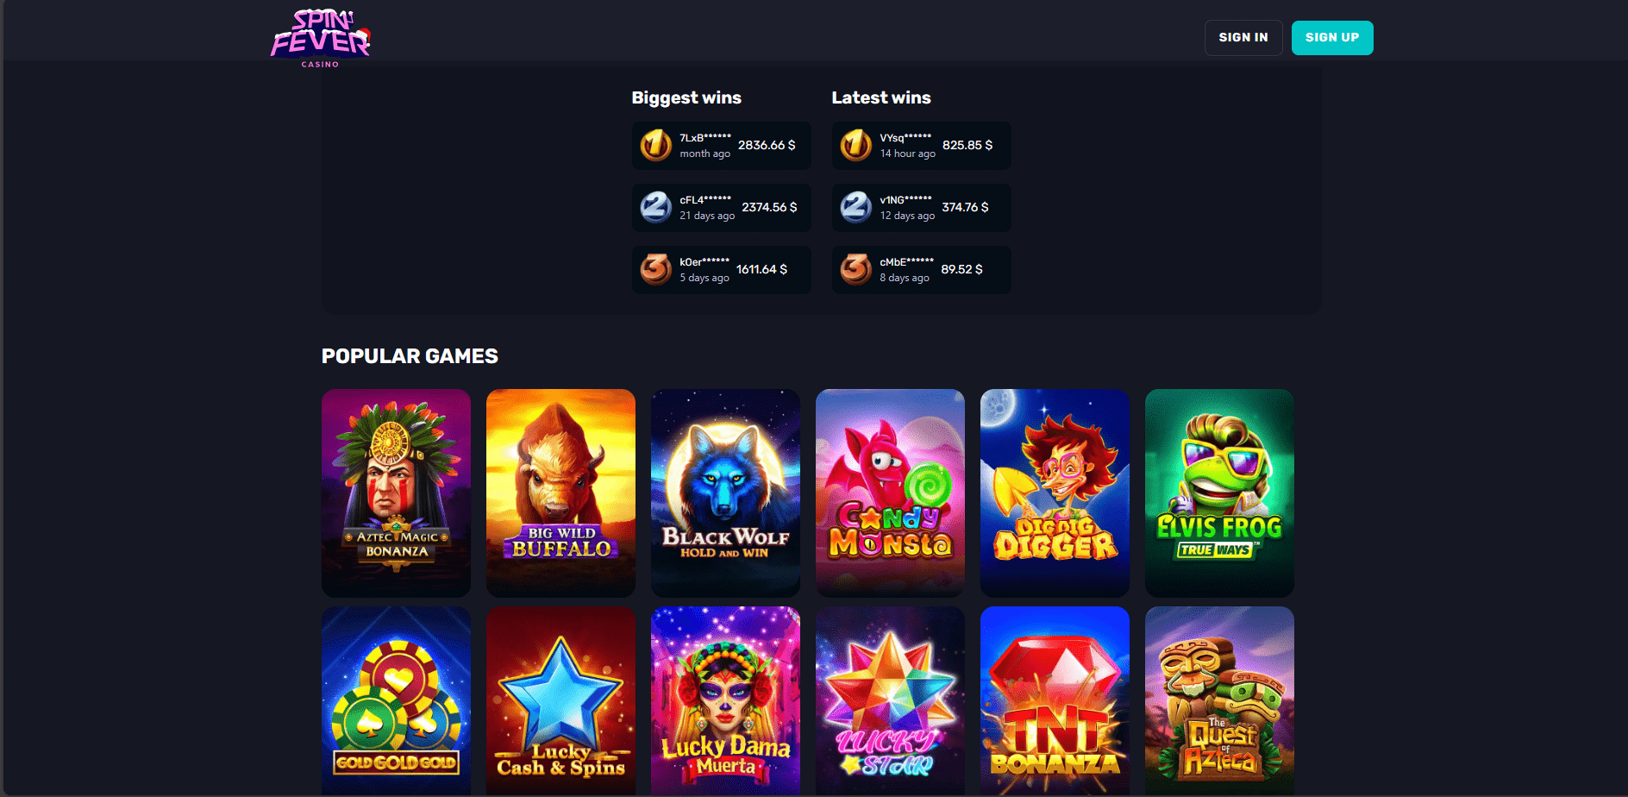Image resolution: width=1628 pixels, height=797 pixels.
Task: Open the Sign In button
Action: coord(1243,38)
